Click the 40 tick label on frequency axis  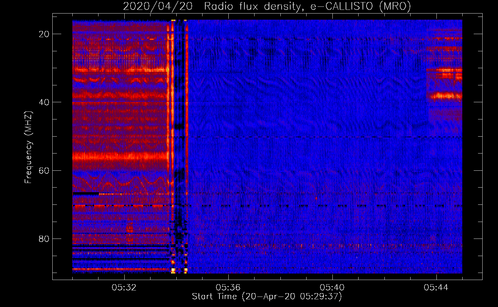(x=44, y=102)
